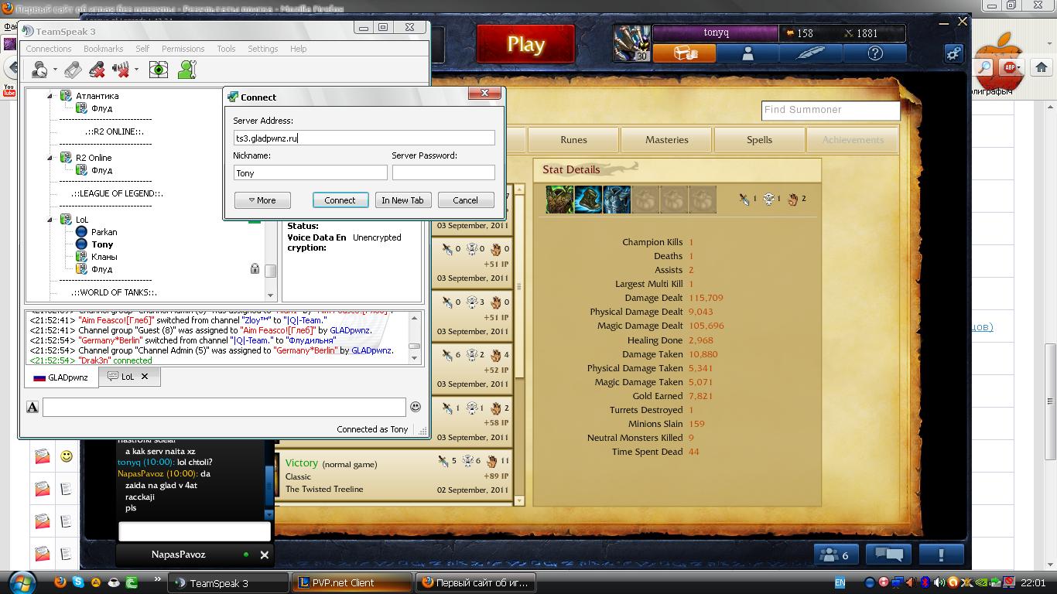Mute speakers in the TeamSpeak toolbar

click(x=121, y=70)
